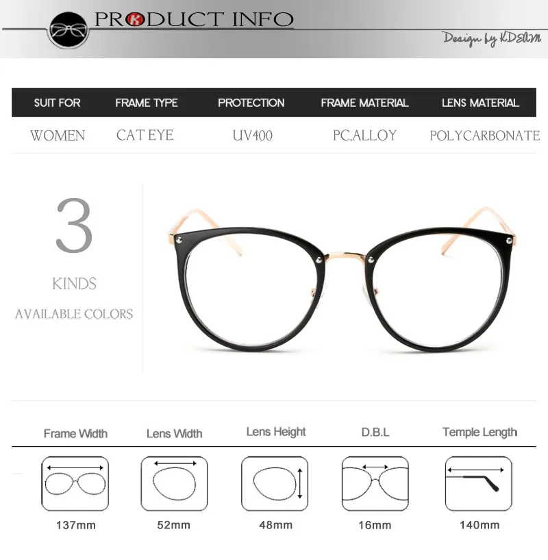Screen dimensions: 548x560
Task: Click the 140mm temple length measurement
Action: 480,525
